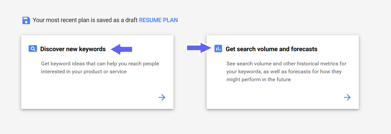
Task: Click 'interested in your product or service' line
Action: click(84, 72)
